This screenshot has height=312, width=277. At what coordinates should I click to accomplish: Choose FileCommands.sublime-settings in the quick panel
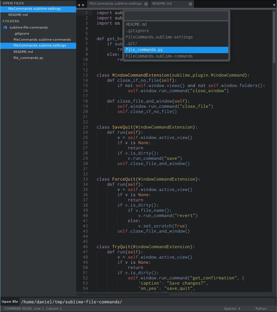coord(176,37)
